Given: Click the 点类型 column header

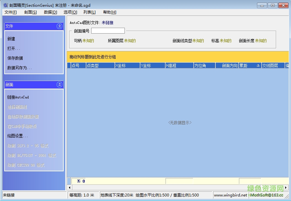Looking at the screenshot, I should pyautogui.click(x=100, y=65).
